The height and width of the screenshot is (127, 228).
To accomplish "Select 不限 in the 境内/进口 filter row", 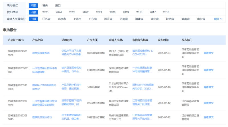I will [x=33, y=5].
